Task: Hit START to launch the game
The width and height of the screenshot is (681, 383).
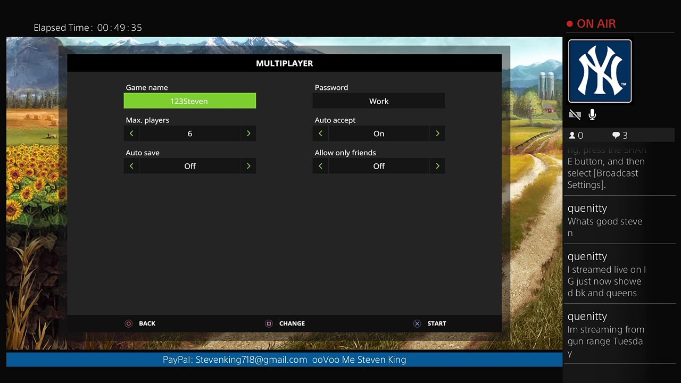Action: point(437,323)
